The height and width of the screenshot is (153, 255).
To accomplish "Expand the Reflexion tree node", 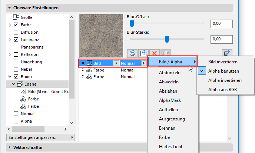I will coord(10,54).
